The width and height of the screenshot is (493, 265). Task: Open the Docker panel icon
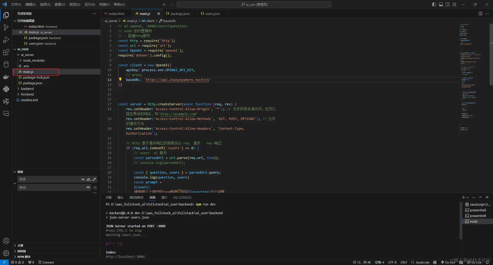coord(6,77)
